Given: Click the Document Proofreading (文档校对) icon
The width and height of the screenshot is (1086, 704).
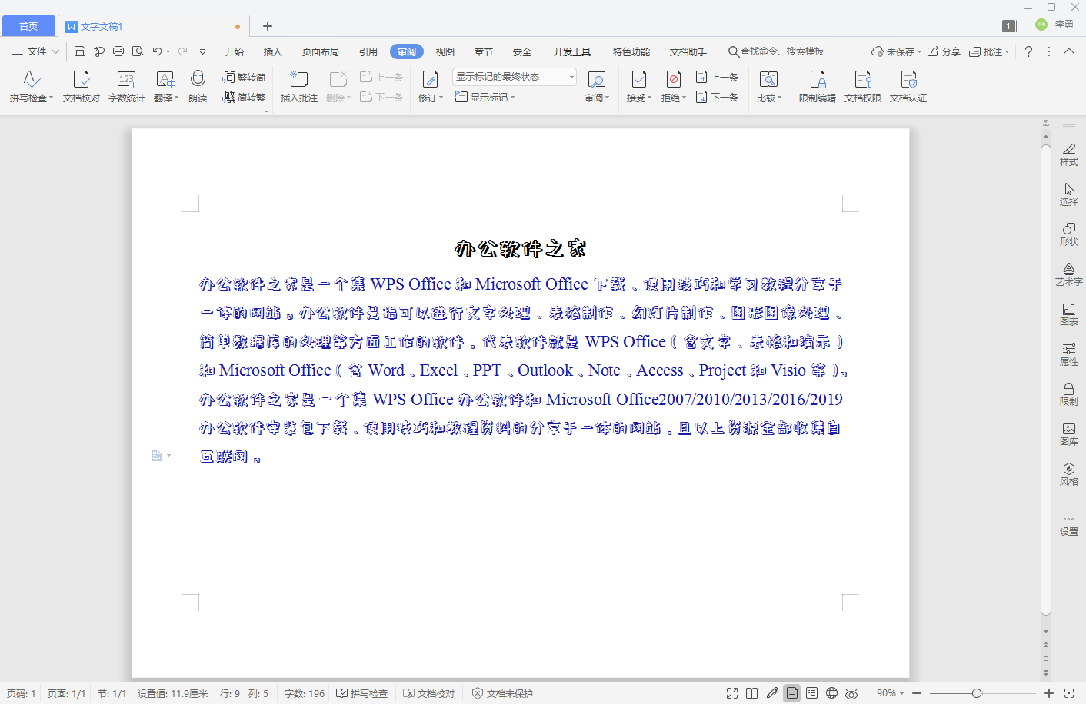Looking at the screenshot, I should [82, 79].
